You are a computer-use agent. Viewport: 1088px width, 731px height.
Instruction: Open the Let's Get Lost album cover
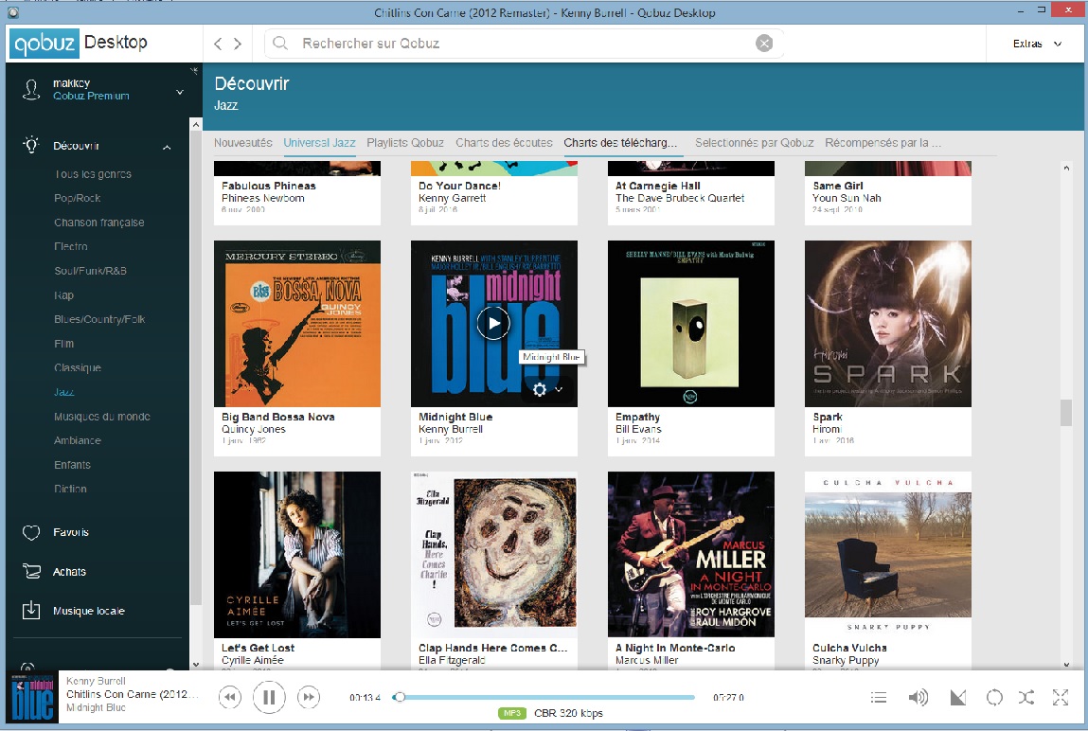297,555
